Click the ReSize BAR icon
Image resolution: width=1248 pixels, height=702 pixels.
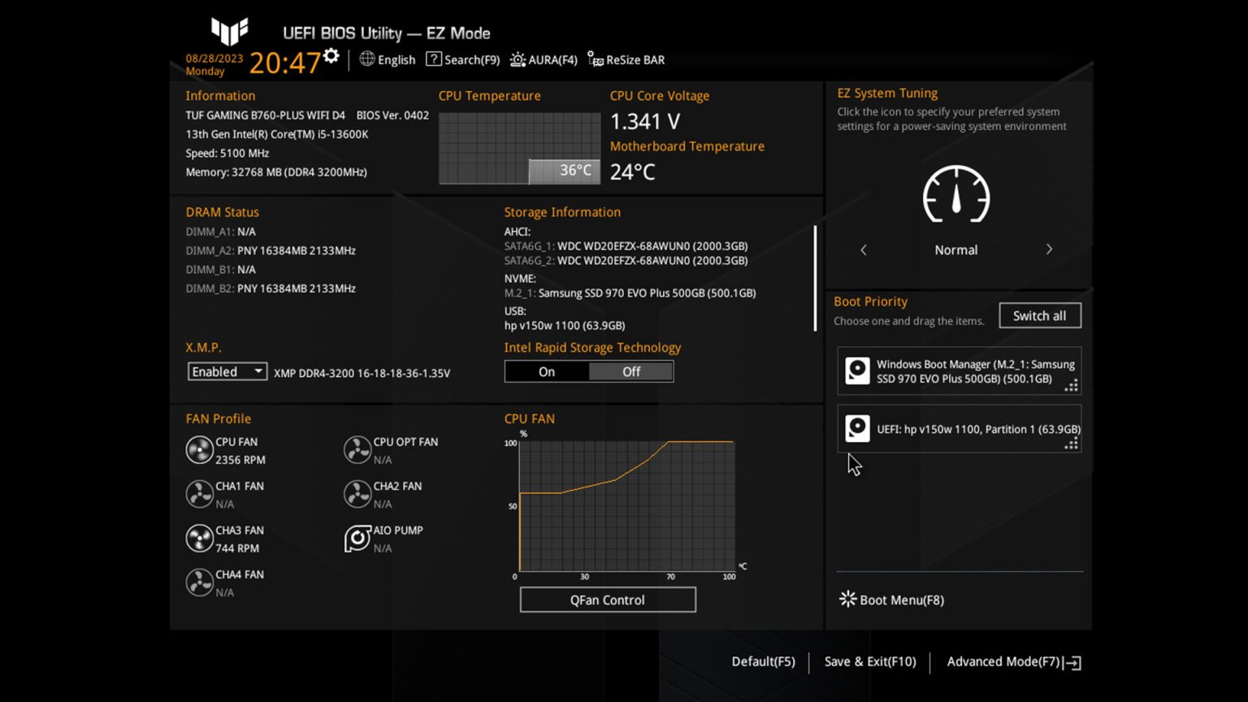(596, 59)
